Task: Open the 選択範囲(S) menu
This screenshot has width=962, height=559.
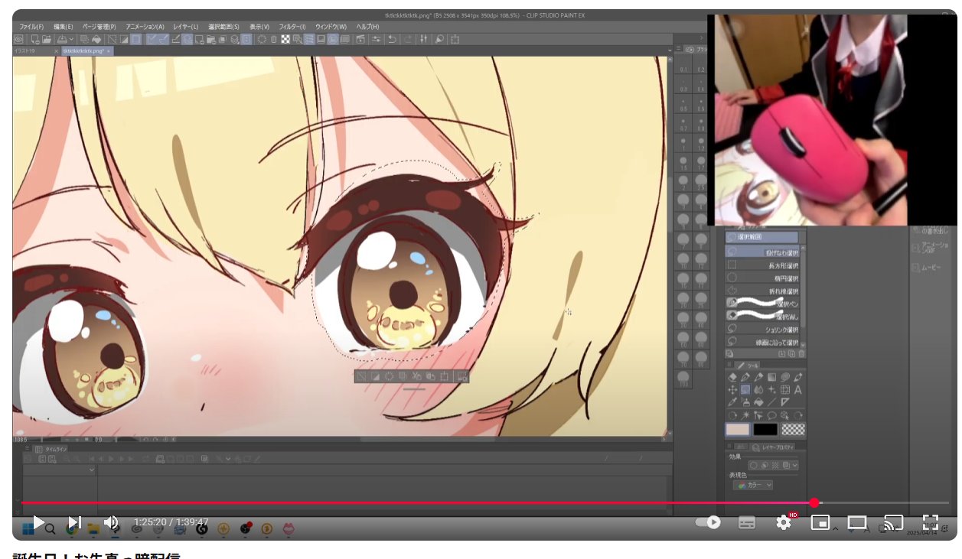Action: (x=223, y=27)
